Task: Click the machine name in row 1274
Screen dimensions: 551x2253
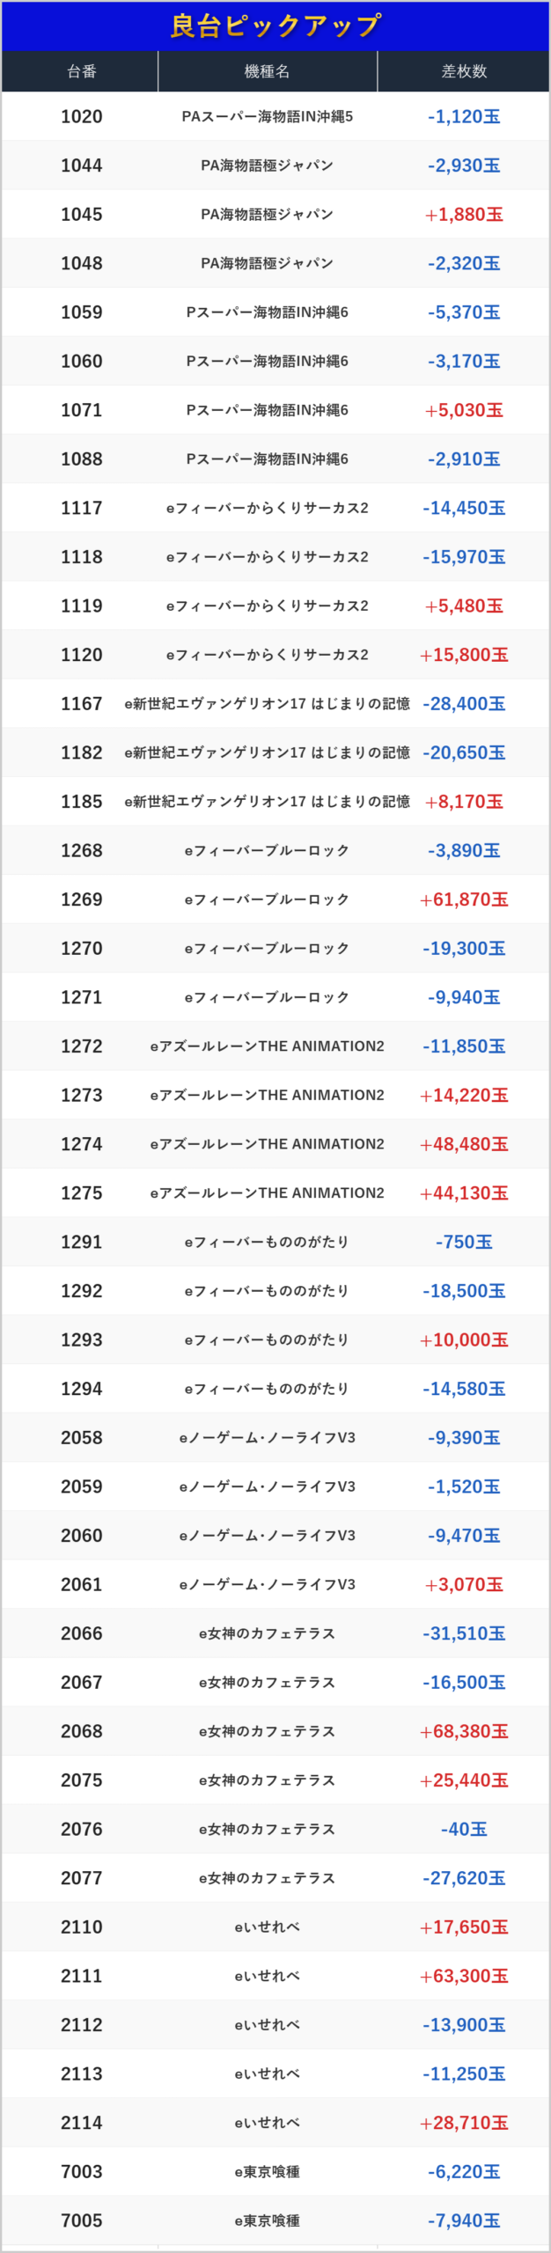Action: click(x=267, y=1144)
